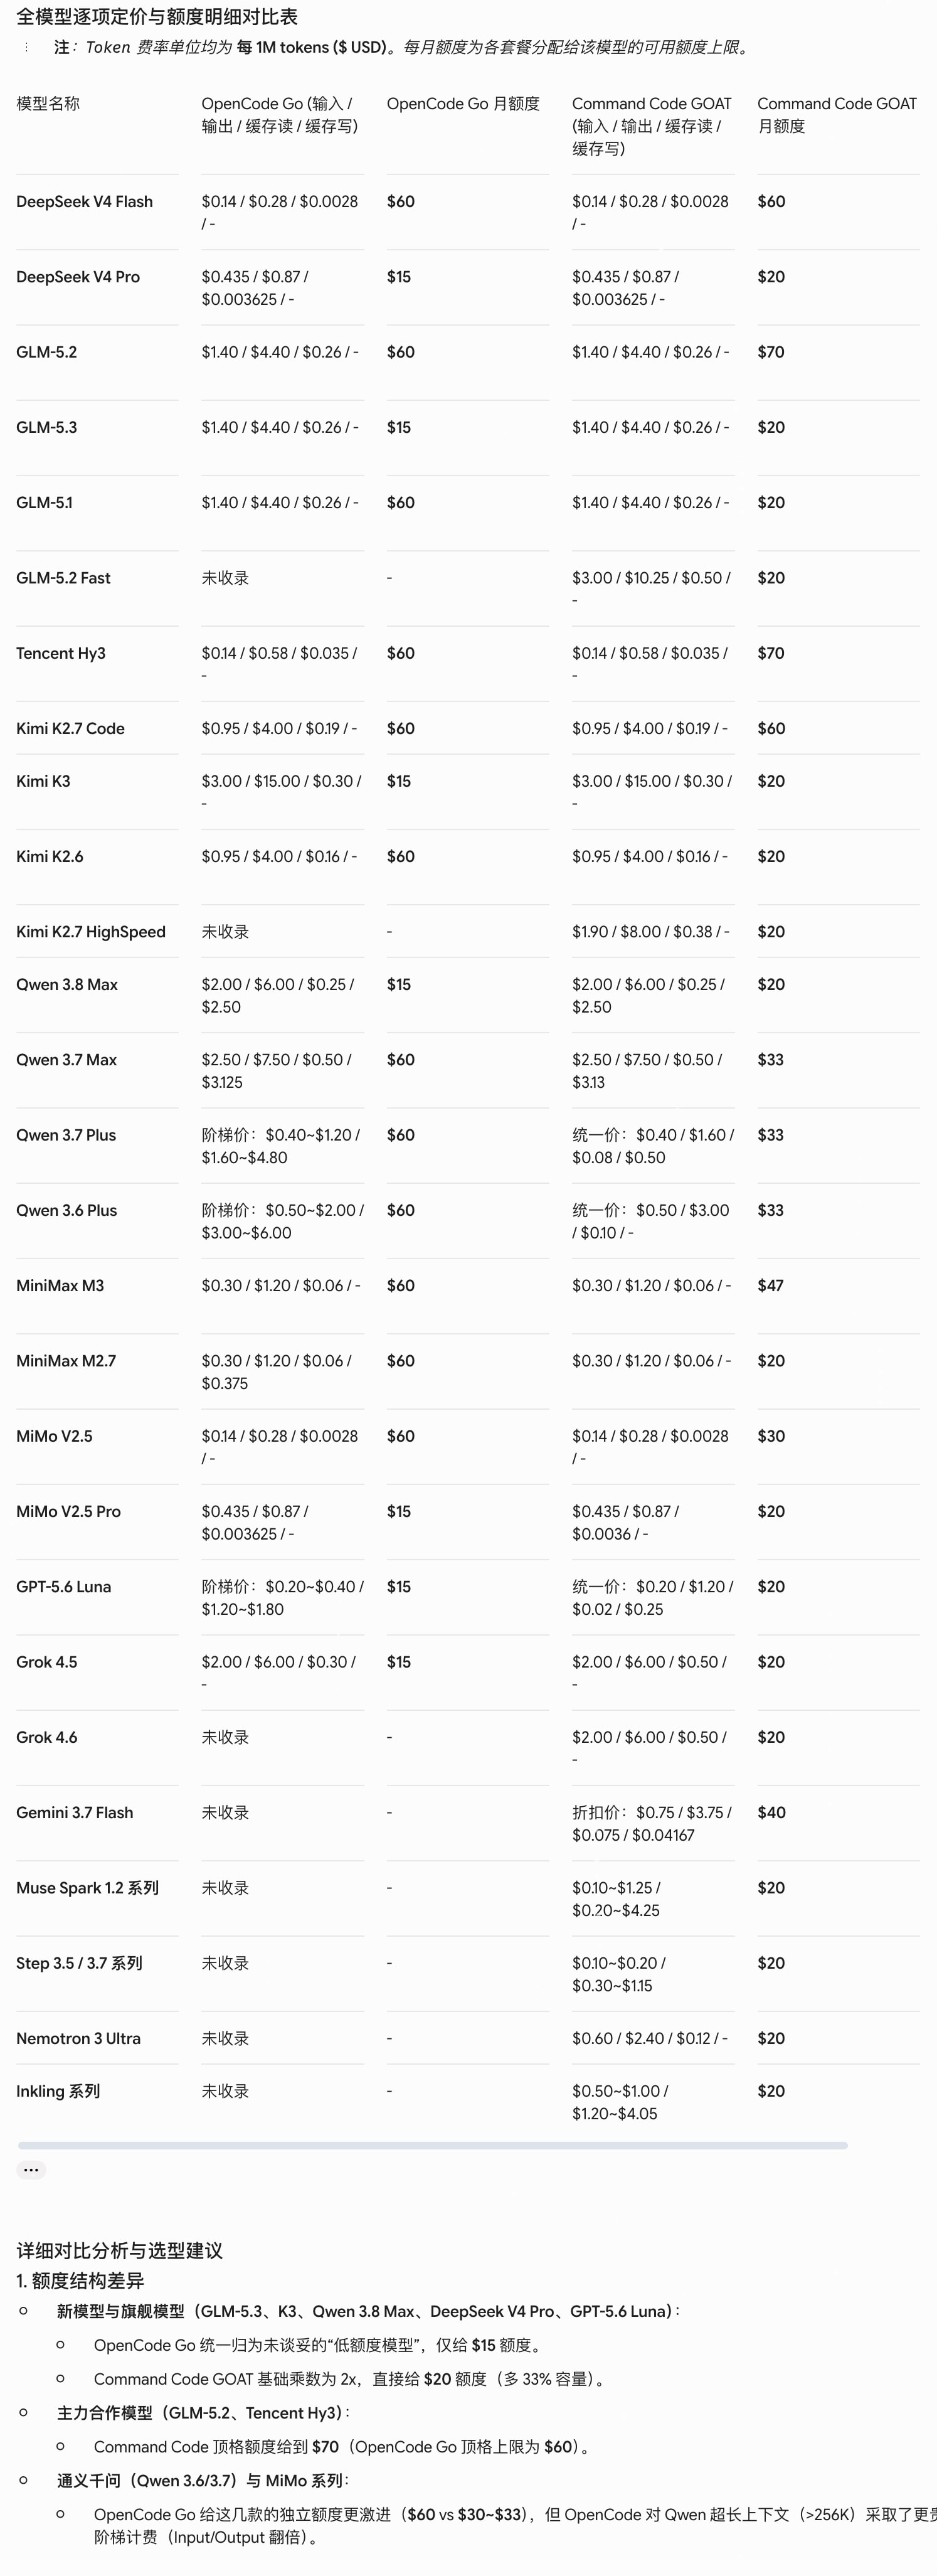Click the $47 quota in the MiniMax M3 row
This screenshot has width=937, height=2576.
point(770,1286)
